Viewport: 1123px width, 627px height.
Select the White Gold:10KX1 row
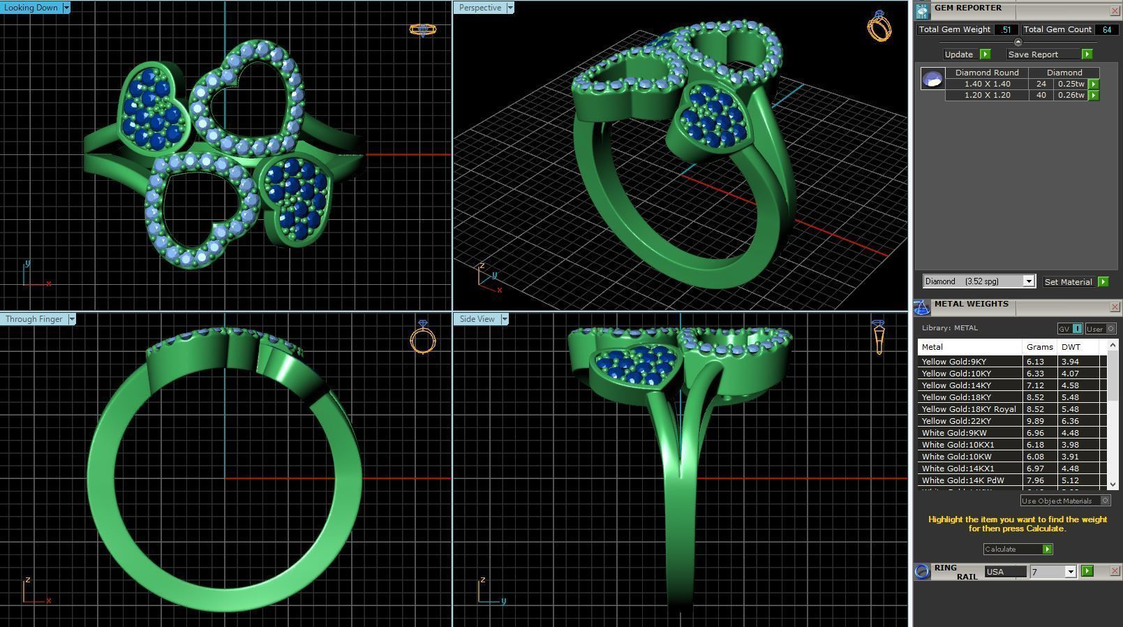1012,445
